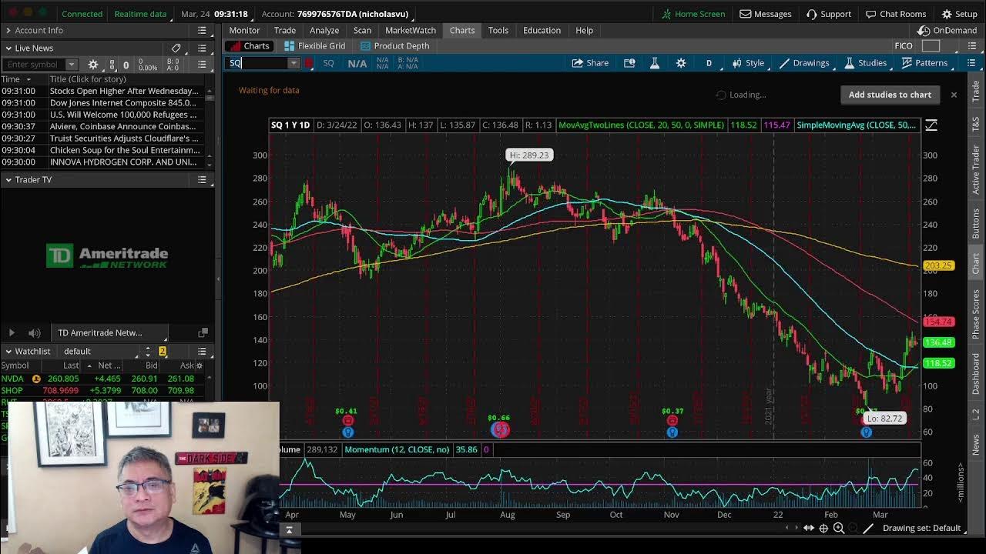Dismiss the add studies notification
This screenshot has height=554, width=986.
pyautogui.click(x=954, y=95)
